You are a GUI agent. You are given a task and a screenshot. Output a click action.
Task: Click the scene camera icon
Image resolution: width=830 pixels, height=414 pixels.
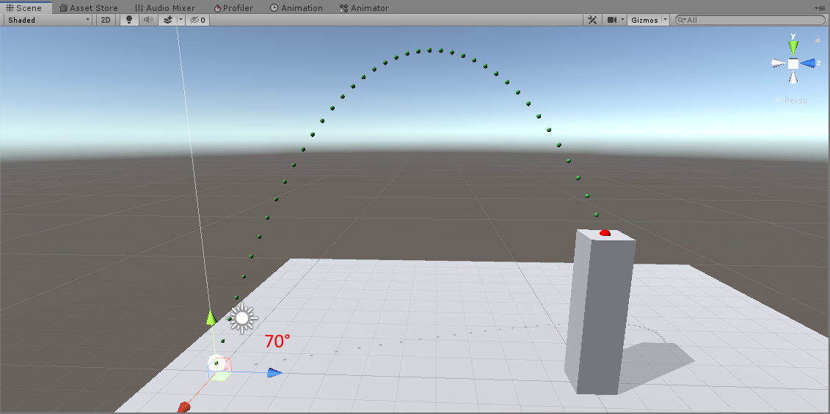[x=613, y=20]
